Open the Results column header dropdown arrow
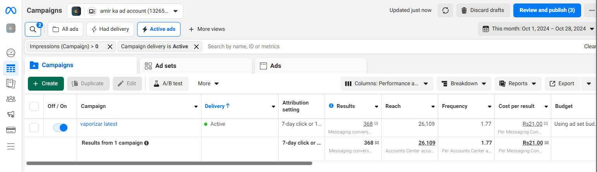 tap(376, 106)
